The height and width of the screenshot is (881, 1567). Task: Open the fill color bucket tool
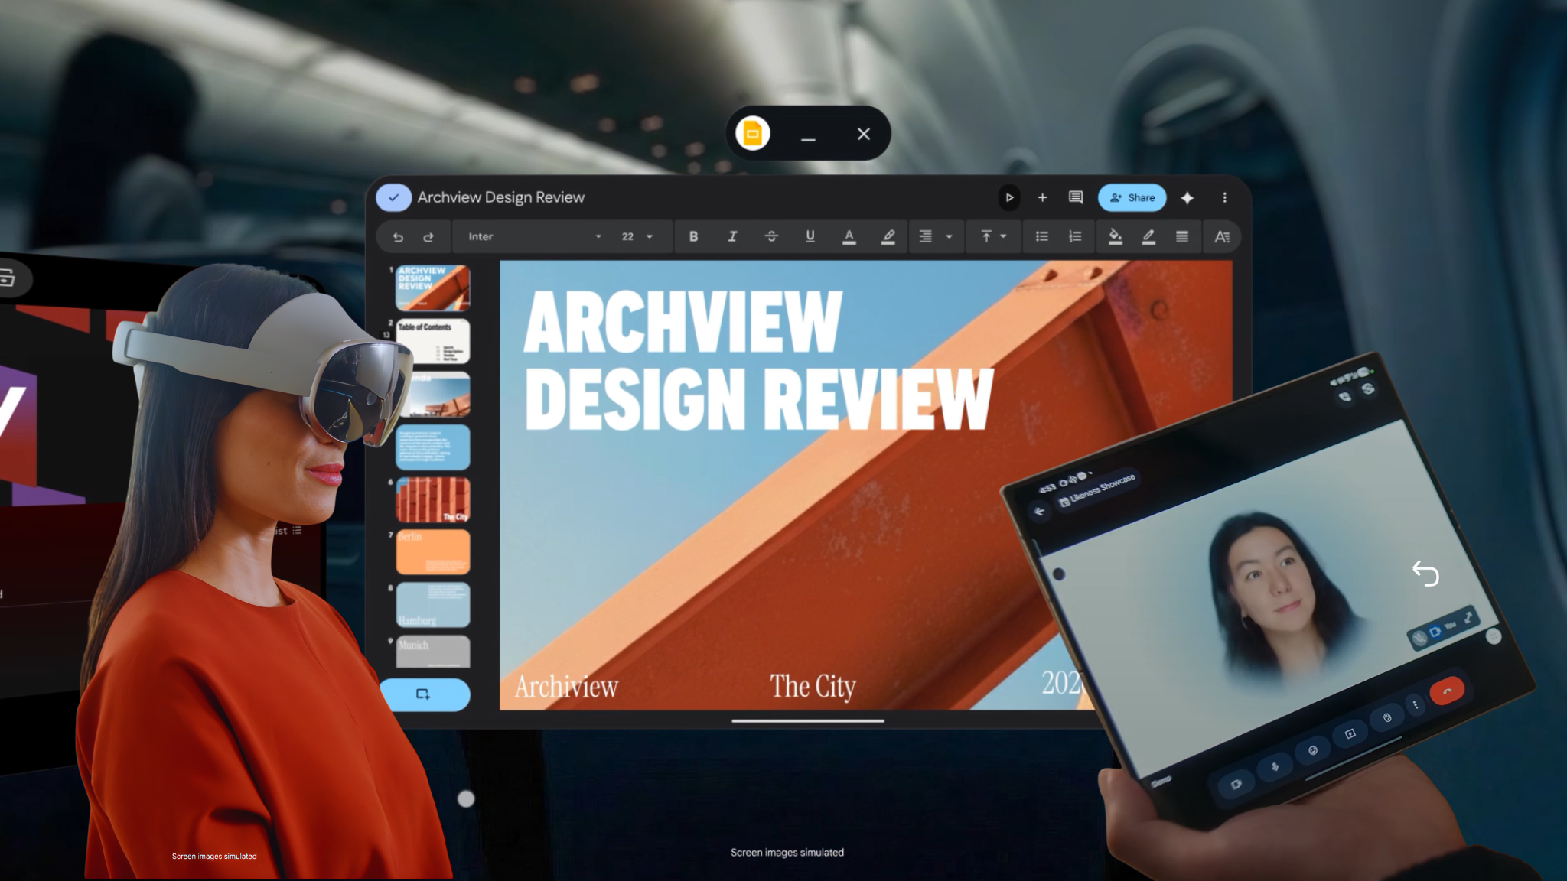pos(1115,236)
